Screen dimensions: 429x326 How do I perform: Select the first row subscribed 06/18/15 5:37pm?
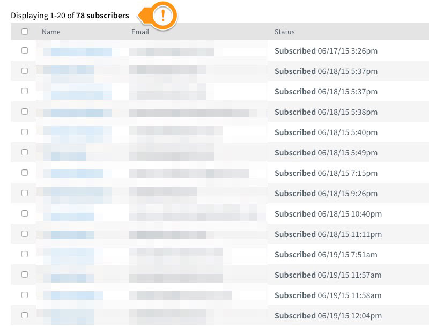click(25, 71)
